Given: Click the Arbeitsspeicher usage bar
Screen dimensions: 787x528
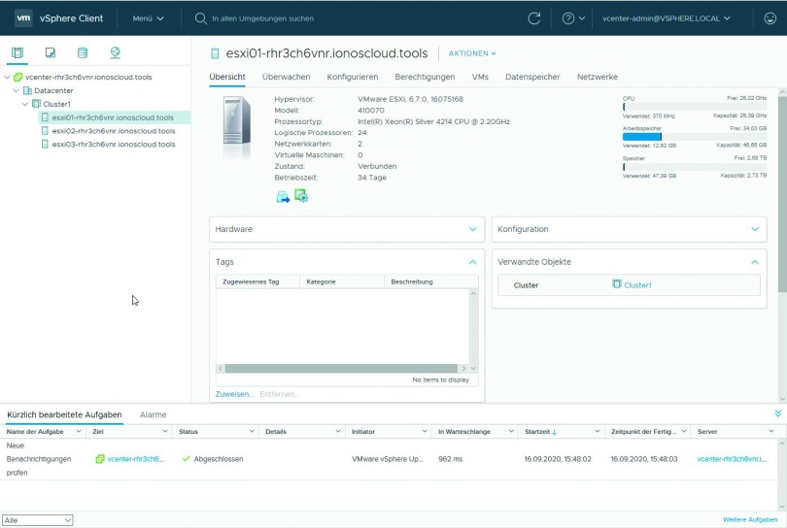Looking at the screenshot, I should 695,137.
